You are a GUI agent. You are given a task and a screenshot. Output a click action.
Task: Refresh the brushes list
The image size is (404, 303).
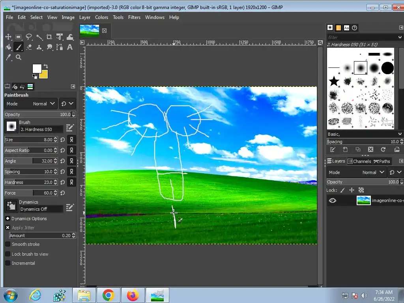(x=383, y=150)
